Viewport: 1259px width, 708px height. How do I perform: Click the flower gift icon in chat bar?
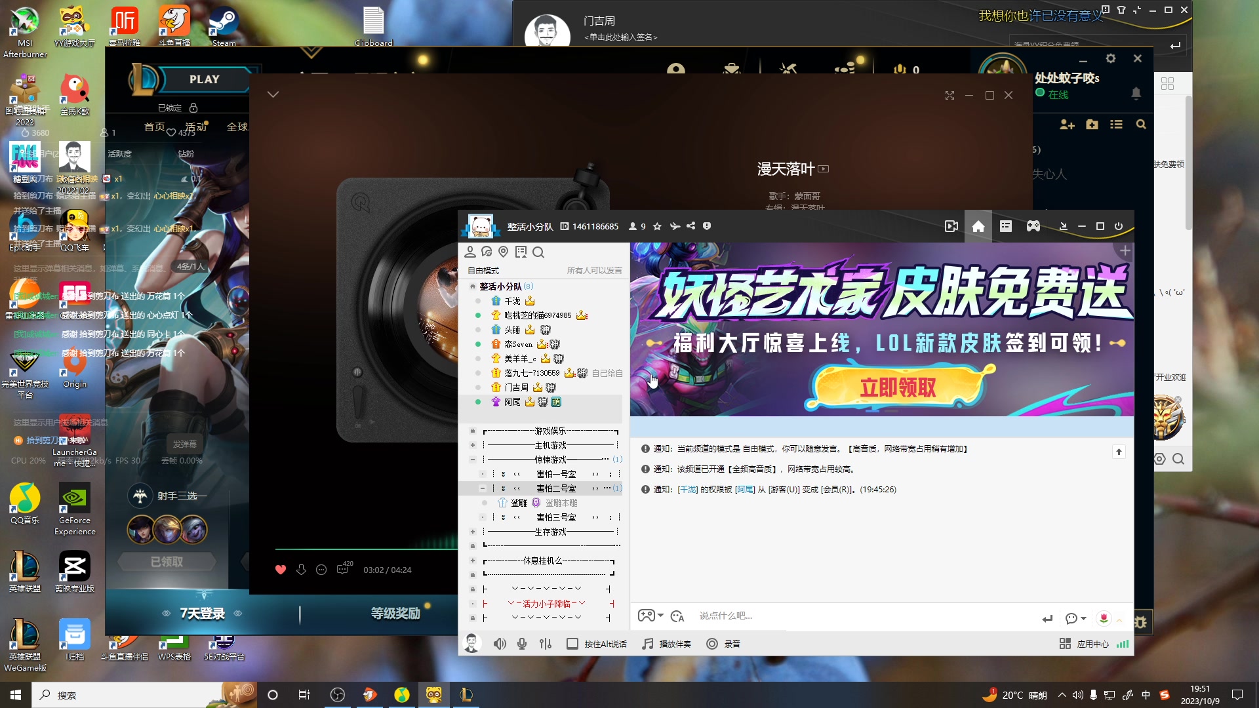point(1104,618)
